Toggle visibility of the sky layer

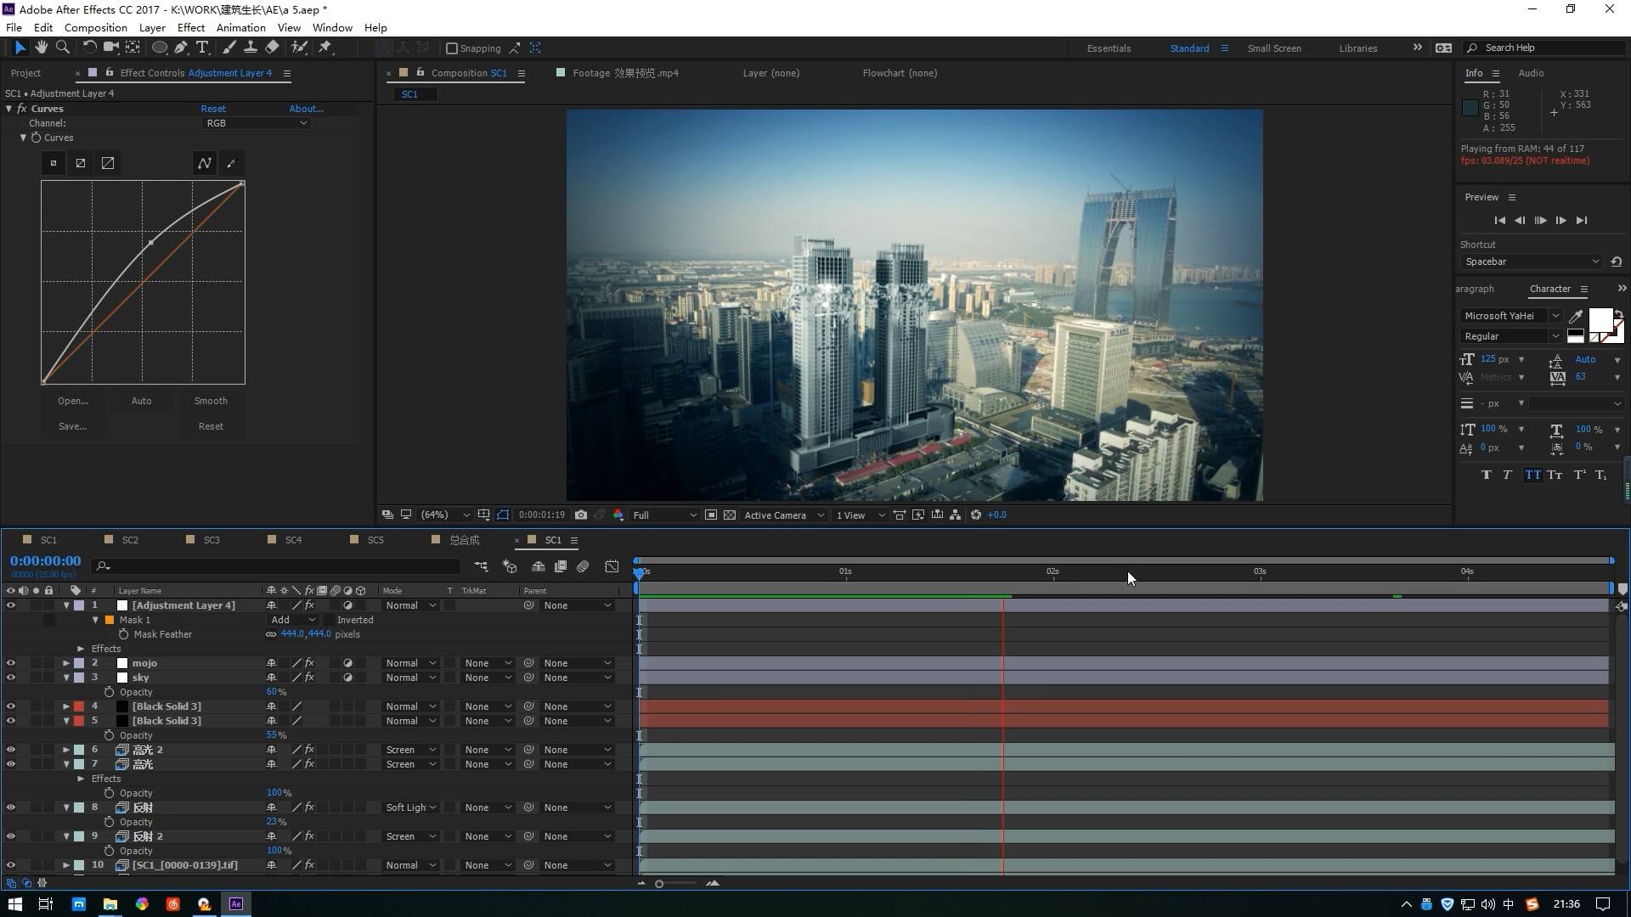11,678
